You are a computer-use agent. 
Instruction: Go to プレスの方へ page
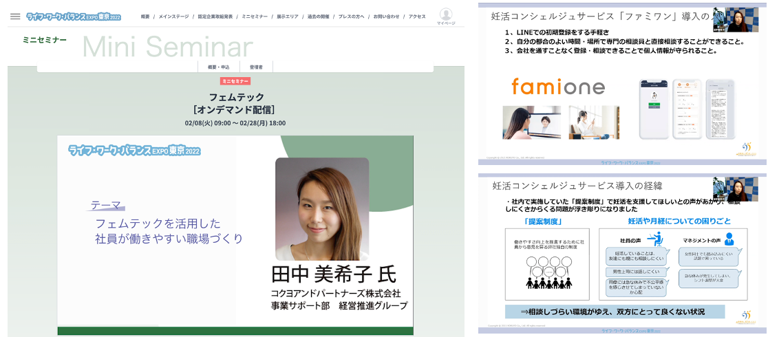pyautogui.click(x=351, y=17)
